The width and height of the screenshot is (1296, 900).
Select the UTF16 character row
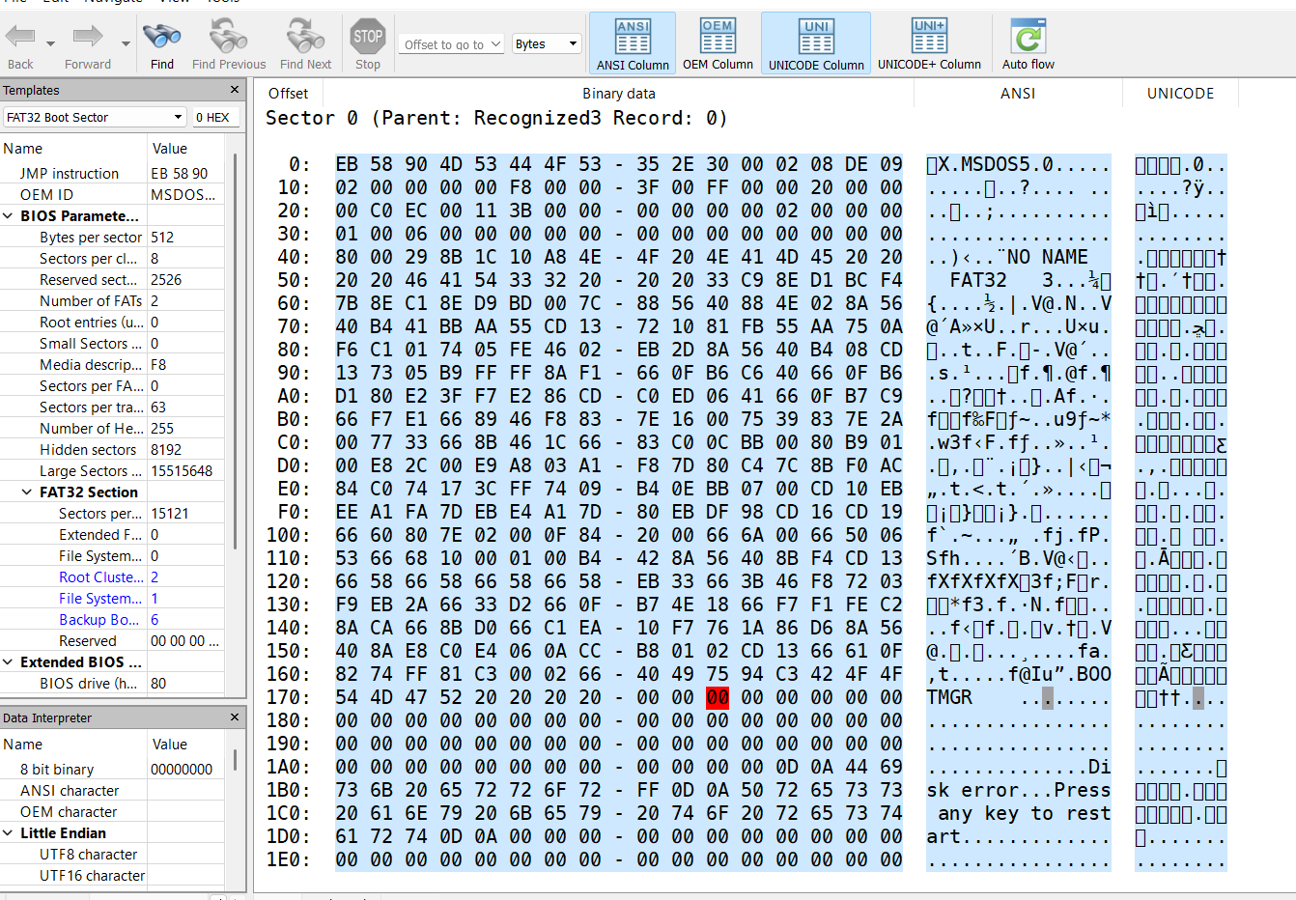(x=112, y=876)
